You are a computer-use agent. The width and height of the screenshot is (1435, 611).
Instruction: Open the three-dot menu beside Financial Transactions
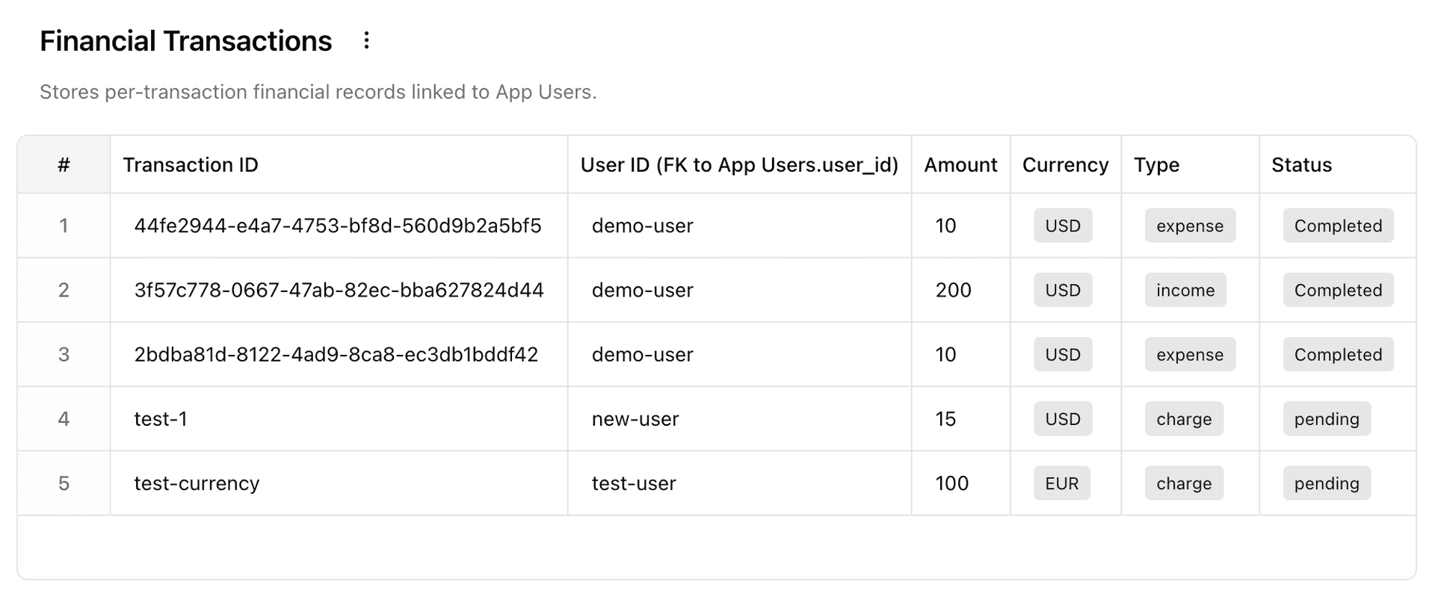[x=366, y=40]
